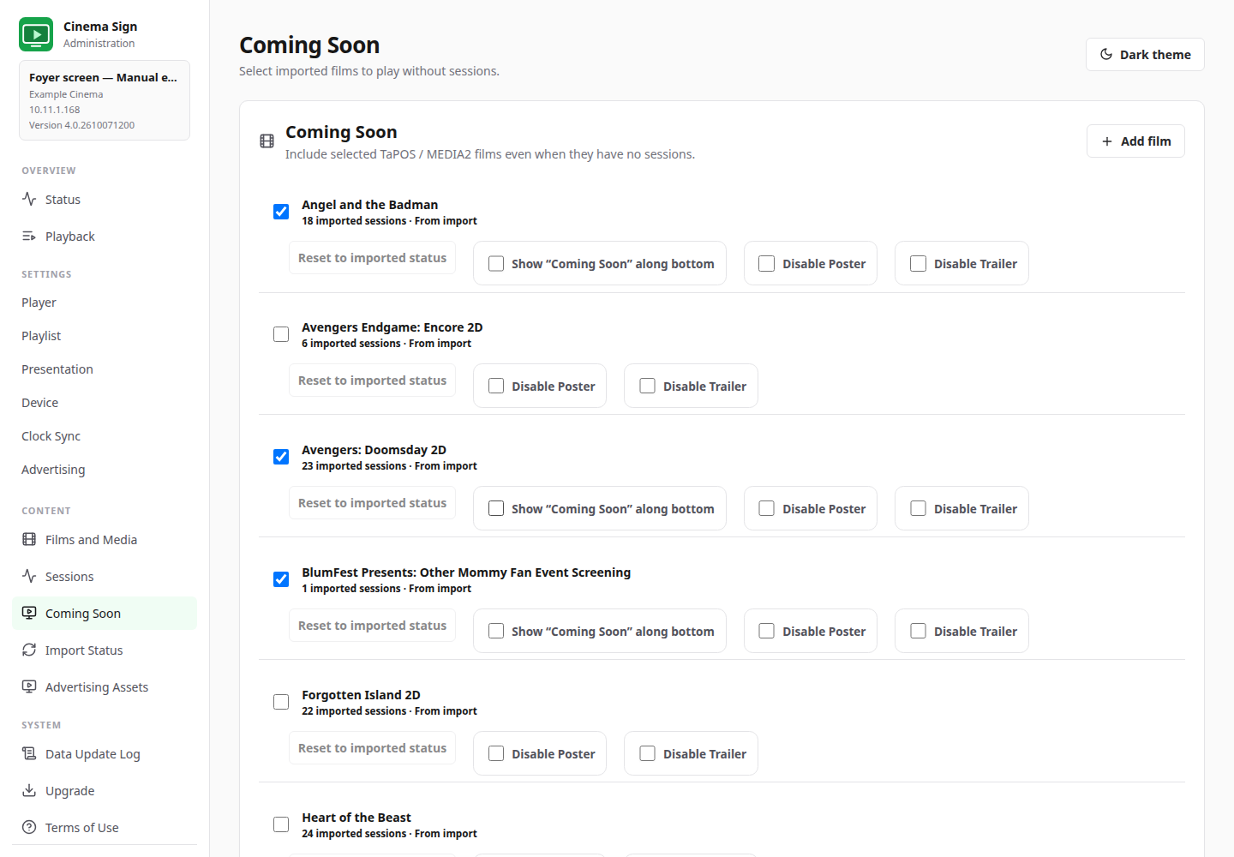Check the Heart of the Beast film
1234x857 pixels.
(281, 824)
